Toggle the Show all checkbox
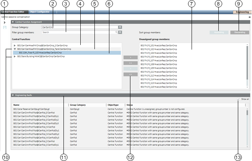Viewport: 252px width, 161px height. click(x=238, y=99)
